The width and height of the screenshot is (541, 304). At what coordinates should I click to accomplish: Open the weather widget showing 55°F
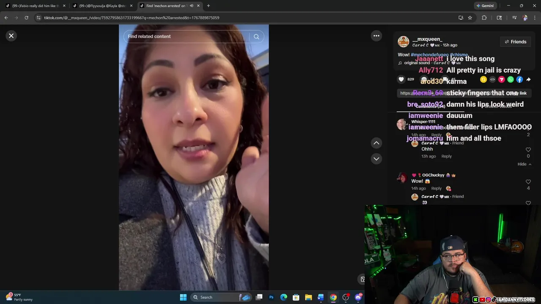click(x=19, y=297)
